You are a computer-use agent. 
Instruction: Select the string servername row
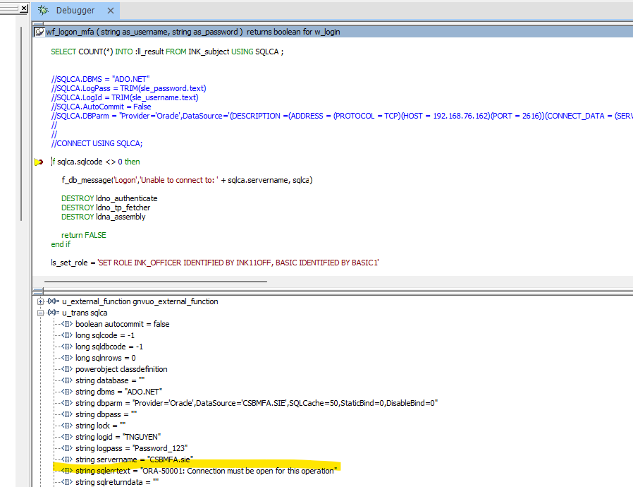135,460
